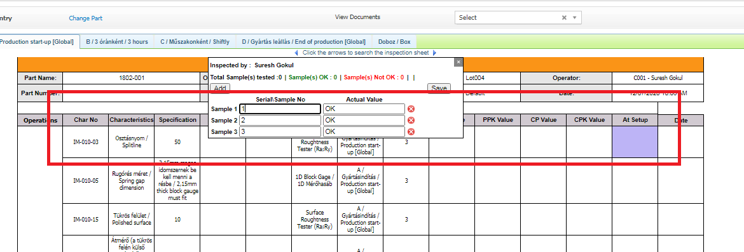
Task: Go to previous inspection sheet arrow
Action: 296,53
